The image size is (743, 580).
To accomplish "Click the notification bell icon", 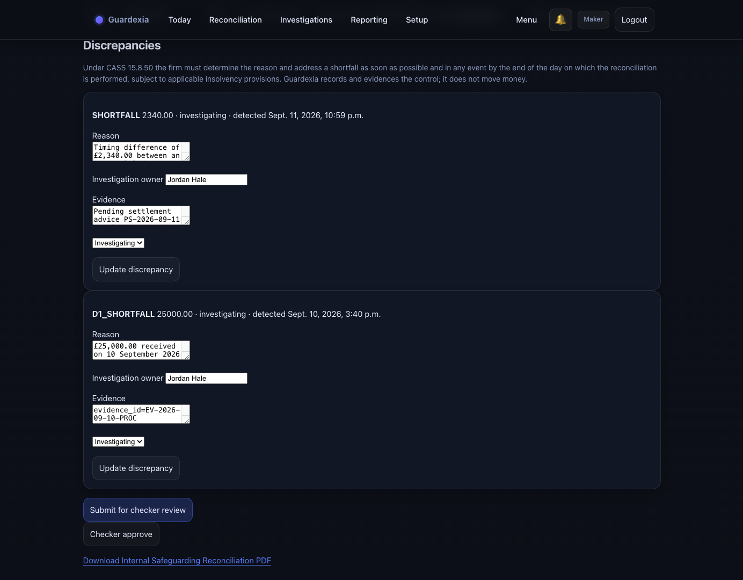I will click(x=560, y=20).
